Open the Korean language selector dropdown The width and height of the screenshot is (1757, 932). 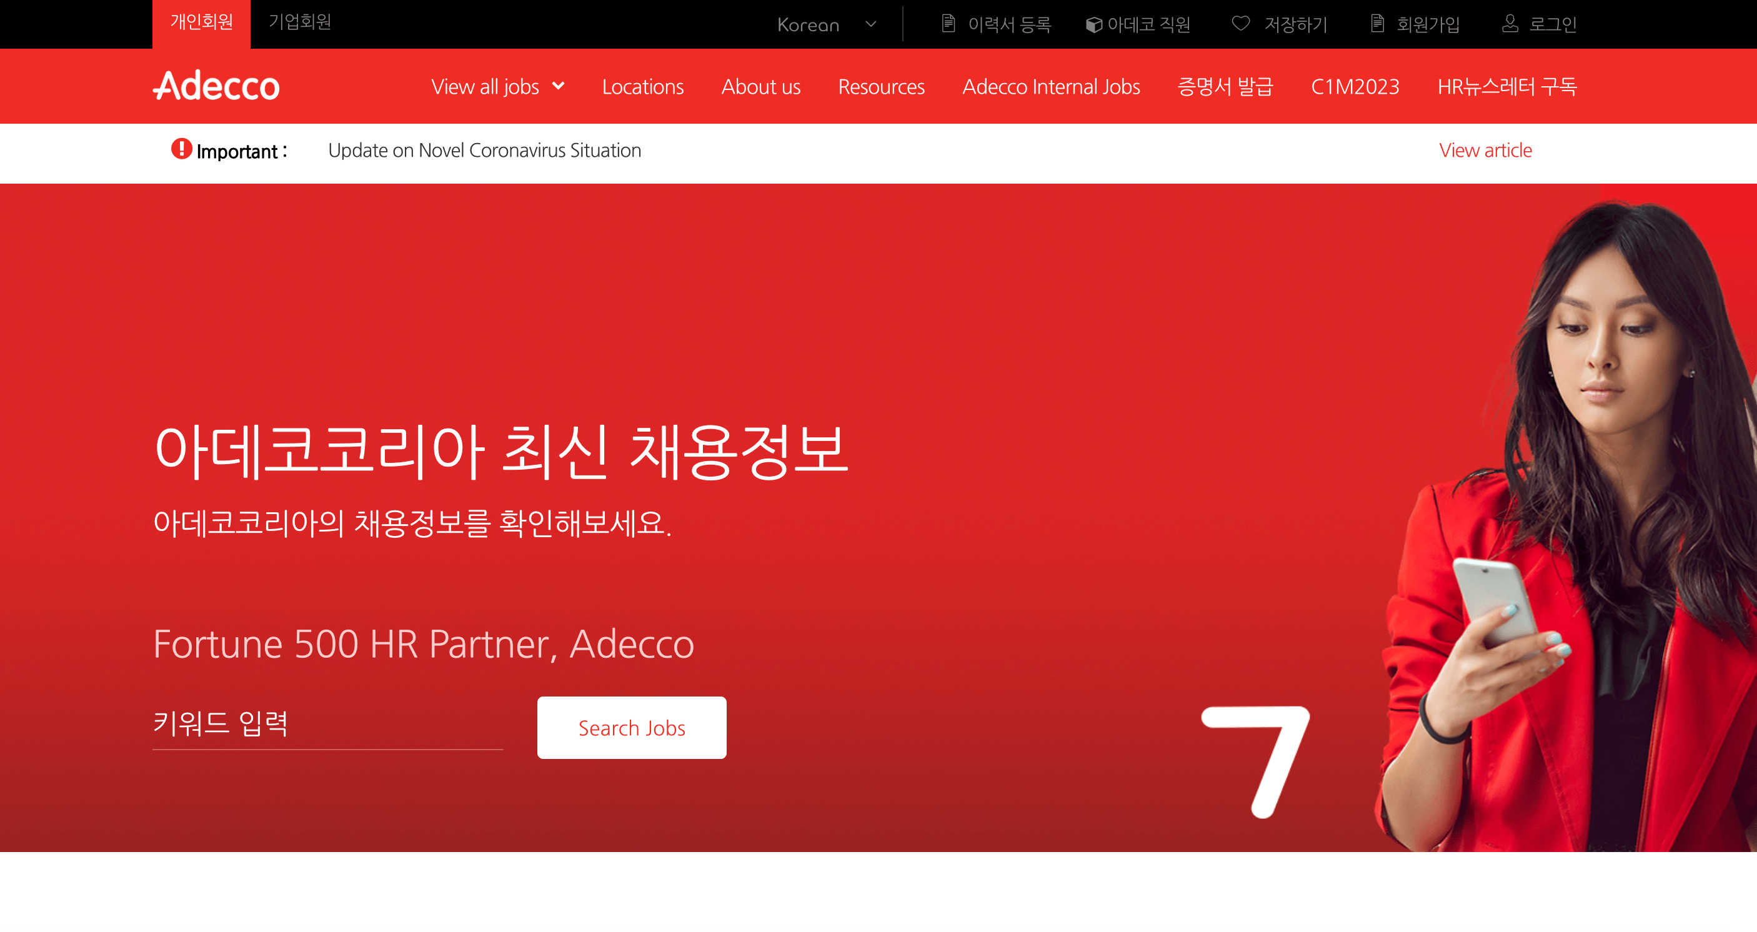(827, 24)
